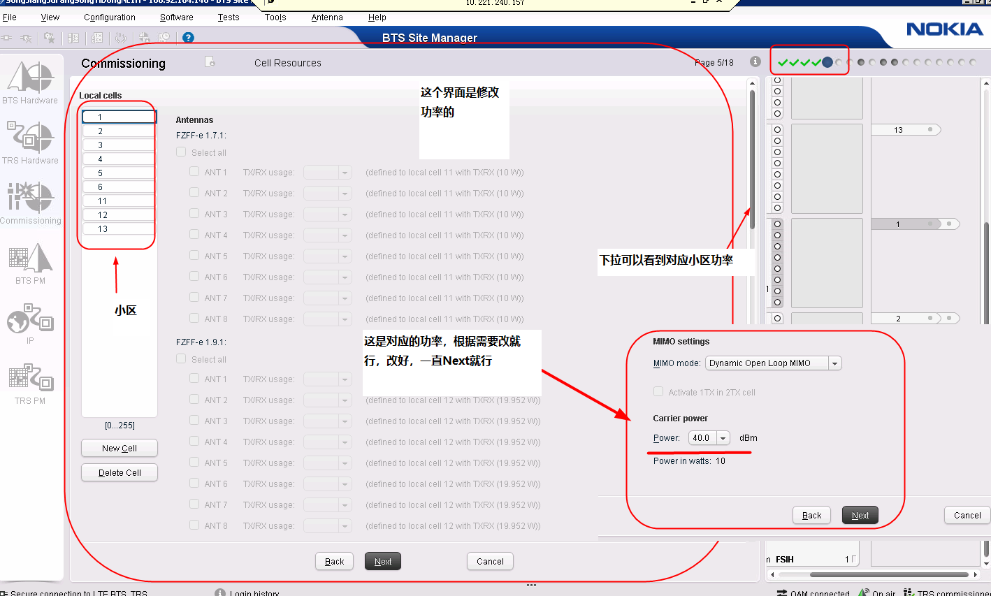Toggle Select all under FZFF-e 1.9.1
Screen dimensions: 991x596
[182, 359]
